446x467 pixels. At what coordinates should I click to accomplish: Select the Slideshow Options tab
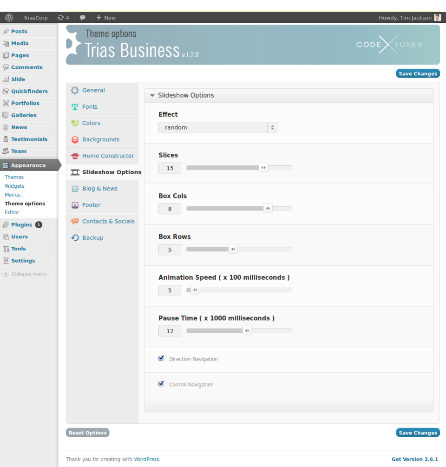(x=104, y=172)
